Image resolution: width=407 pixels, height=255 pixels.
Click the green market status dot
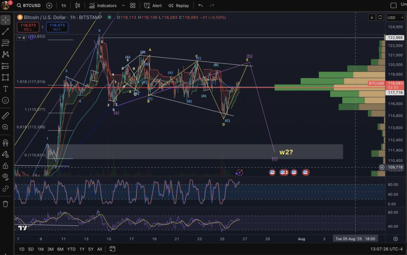coord(109,17)
